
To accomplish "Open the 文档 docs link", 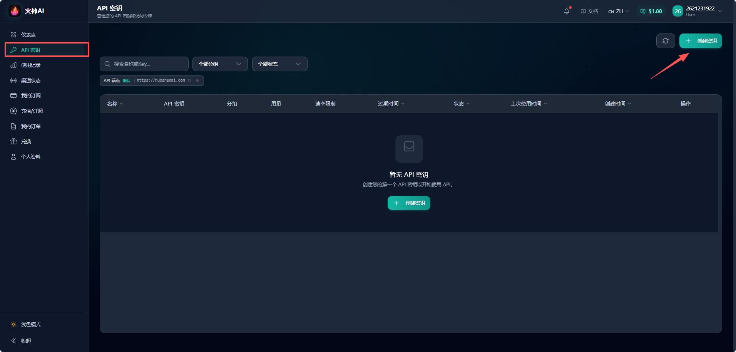I will (x=589, y=11).
